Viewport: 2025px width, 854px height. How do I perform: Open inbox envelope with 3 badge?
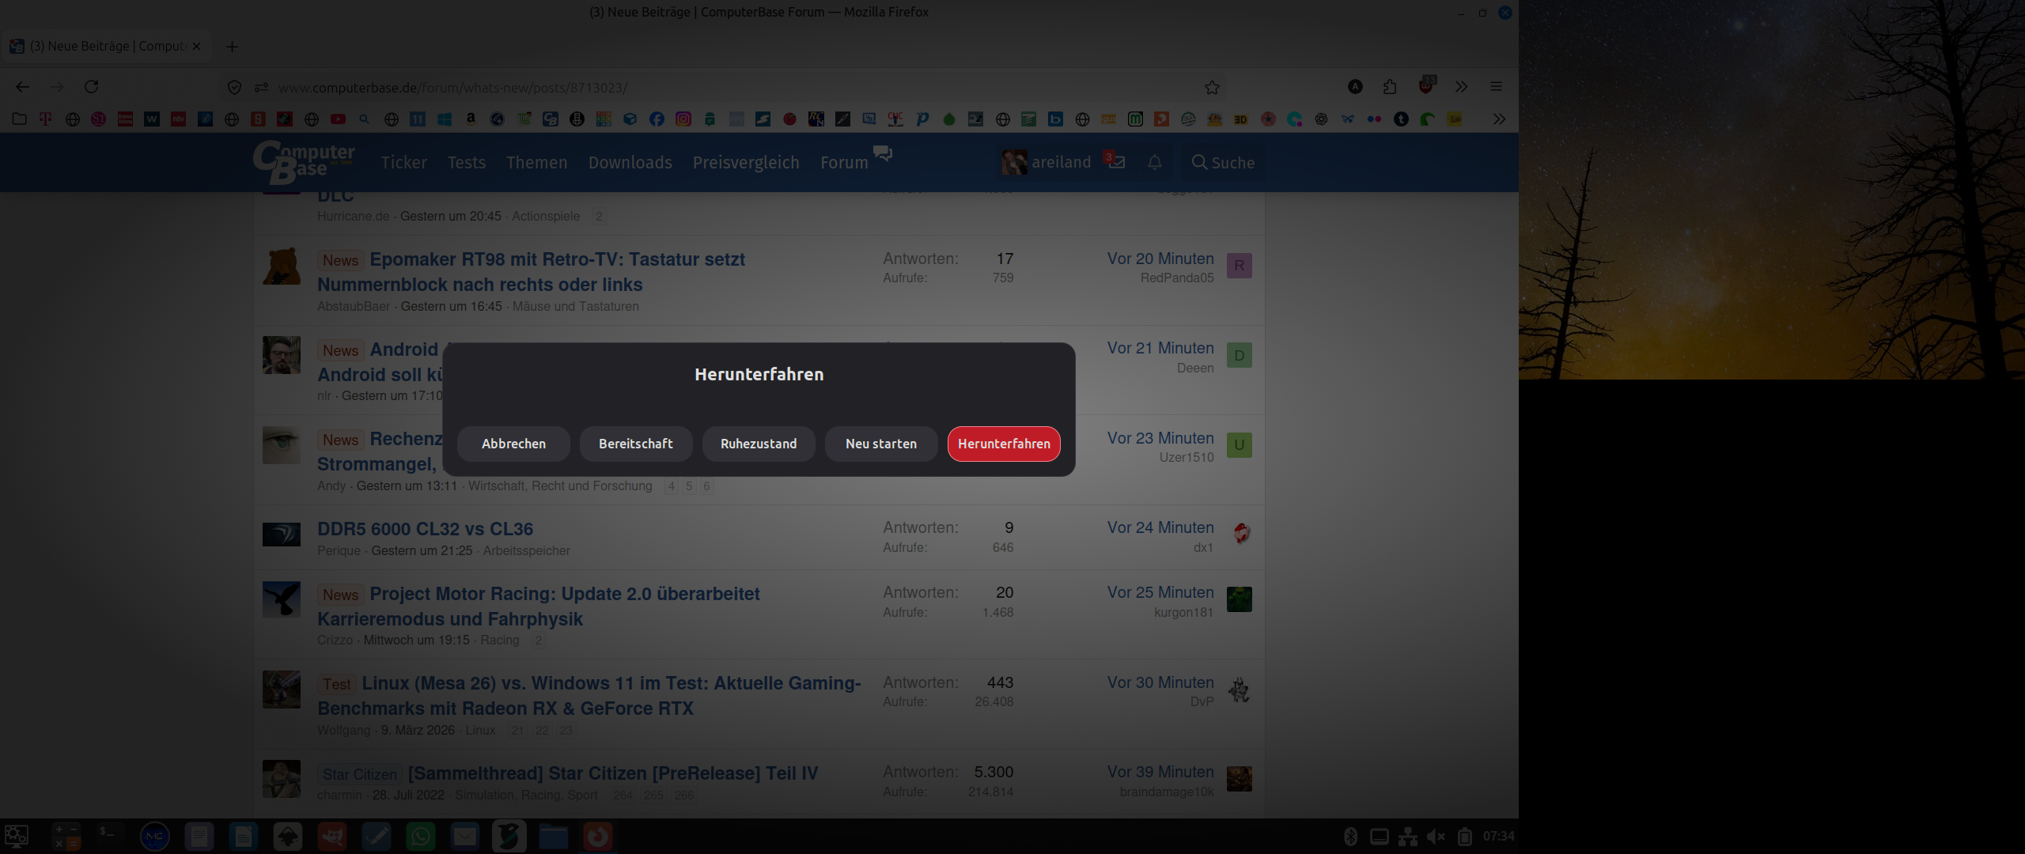pos(1116,161)
